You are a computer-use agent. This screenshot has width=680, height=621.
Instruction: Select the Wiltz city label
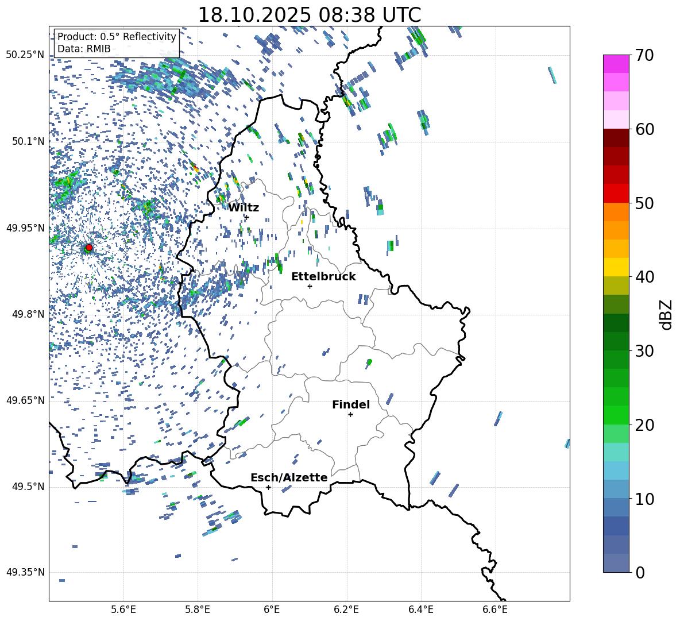pyautogui.click(x=244, y=207)
